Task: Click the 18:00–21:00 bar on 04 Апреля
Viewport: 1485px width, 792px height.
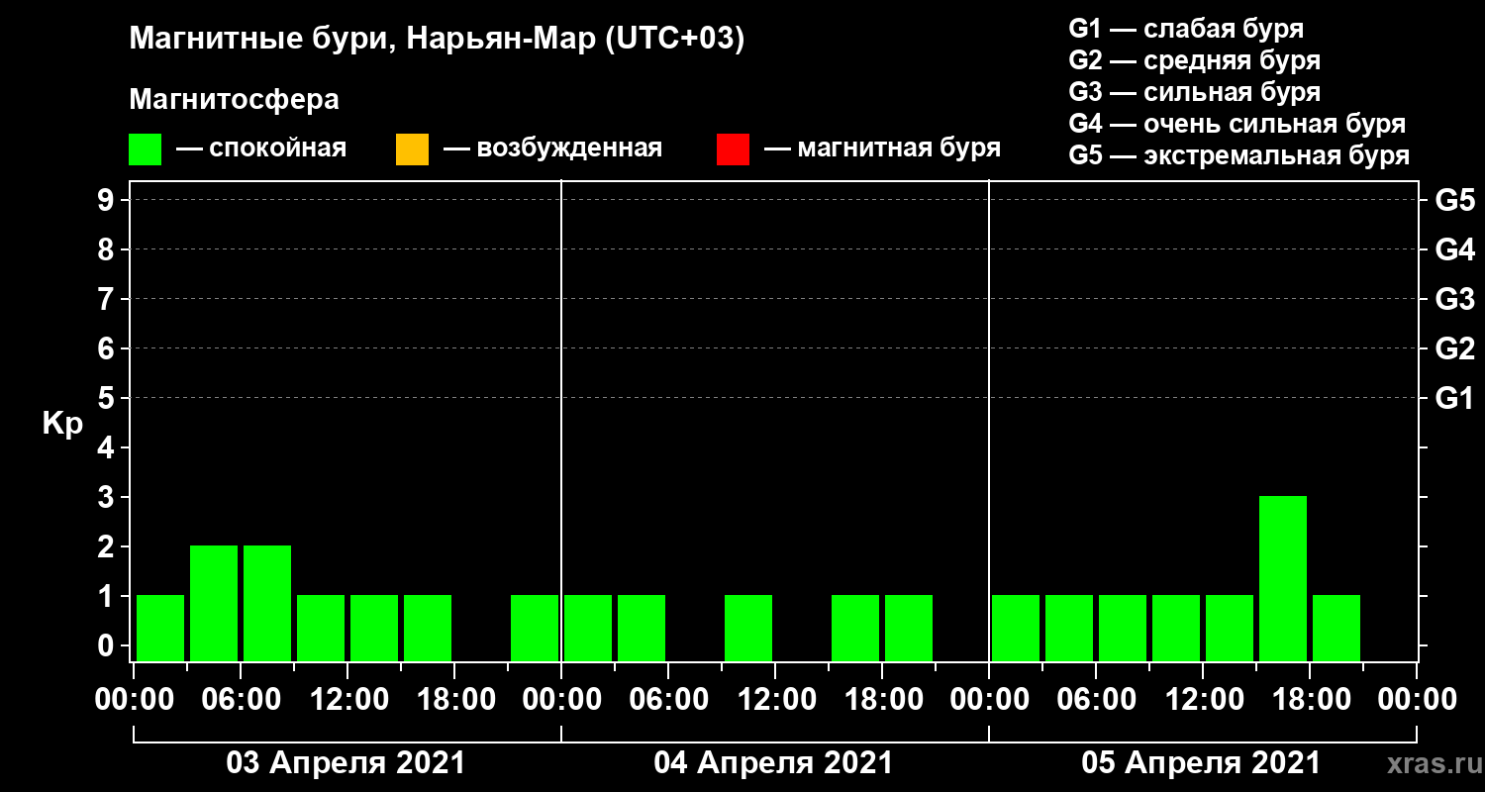Action: tap(909, 628)
